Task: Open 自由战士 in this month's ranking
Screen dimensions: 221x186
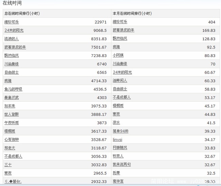Action: (120, 89)
